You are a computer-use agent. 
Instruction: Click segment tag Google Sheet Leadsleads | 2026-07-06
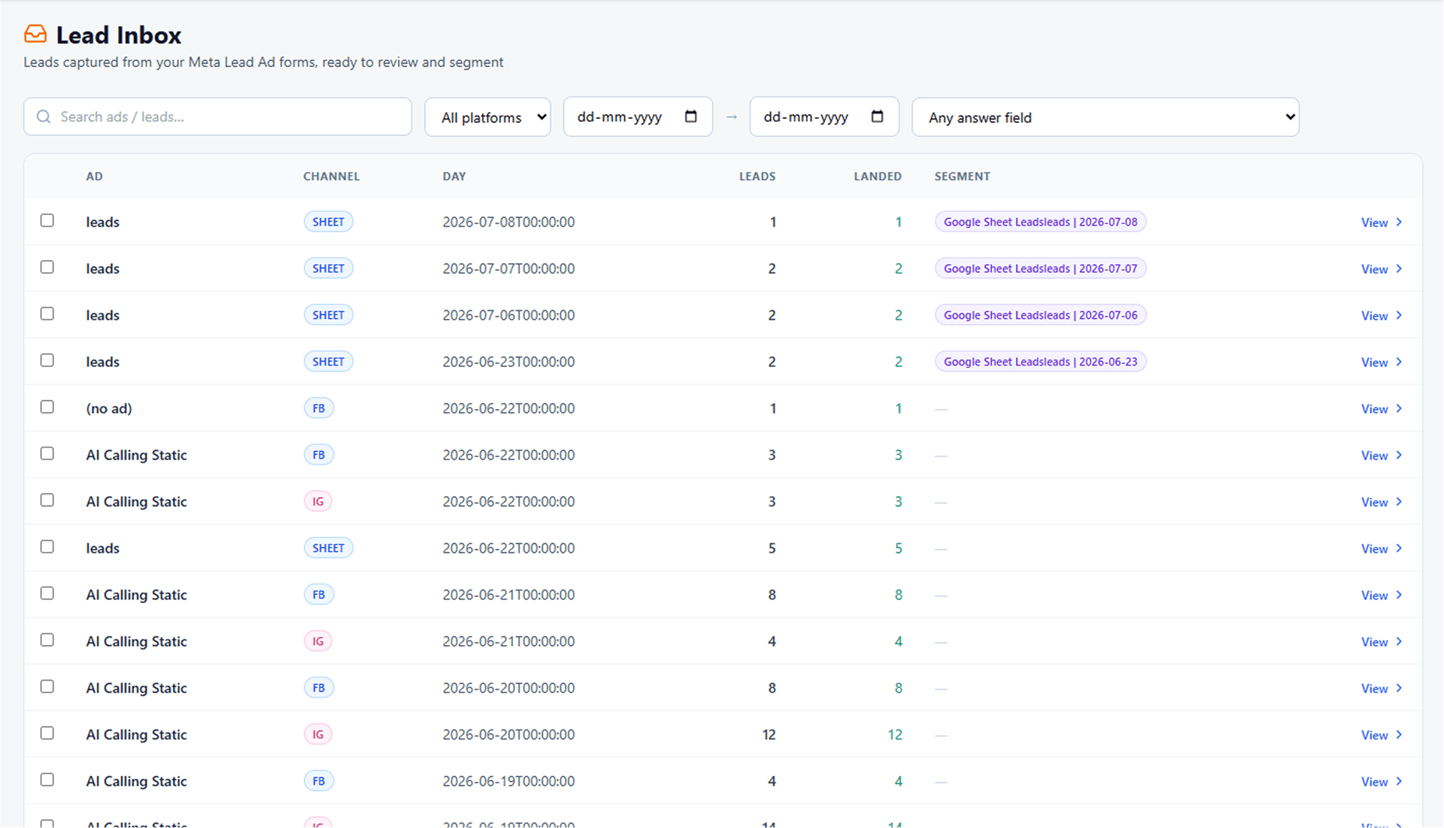pos(1040,315)
